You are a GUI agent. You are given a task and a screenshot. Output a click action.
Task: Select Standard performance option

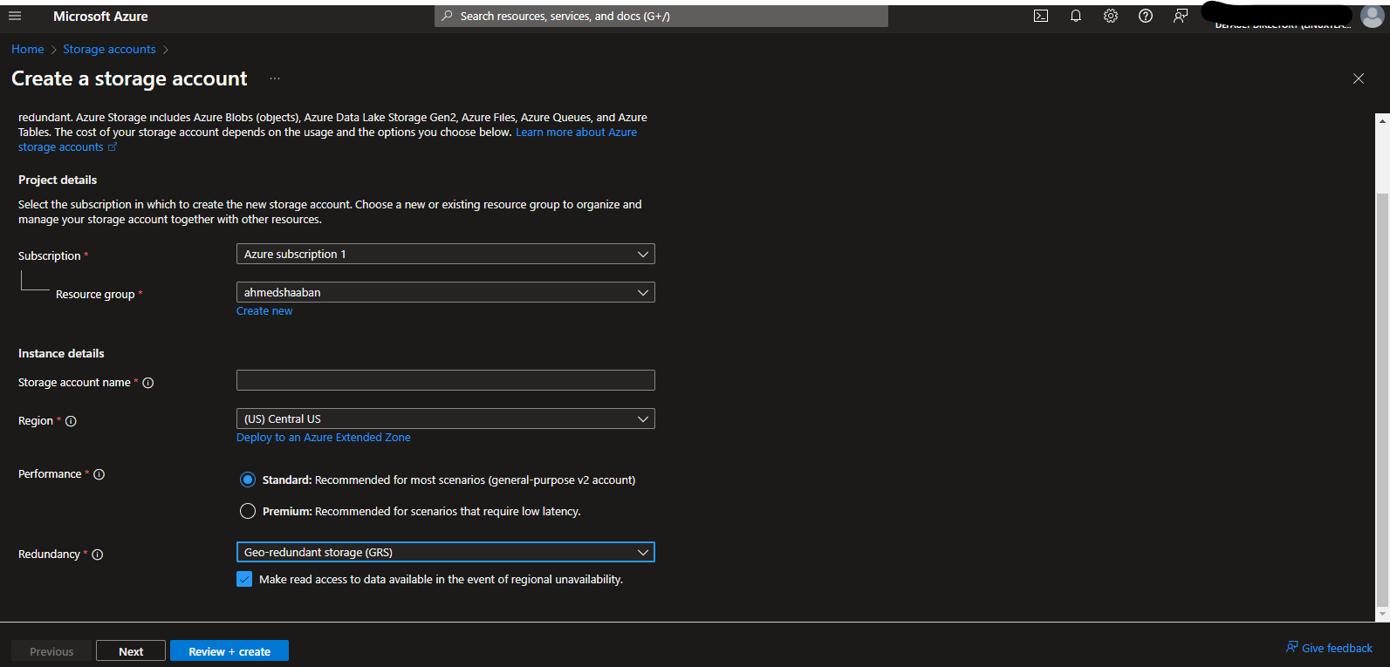click(x=248, y=480)
